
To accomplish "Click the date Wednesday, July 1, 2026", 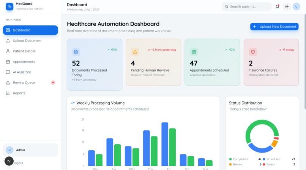I will [x=83, y=9].
